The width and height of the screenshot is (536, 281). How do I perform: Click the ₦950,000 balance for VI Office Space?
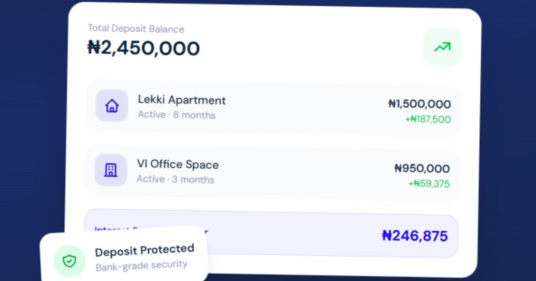pos(423,169)
